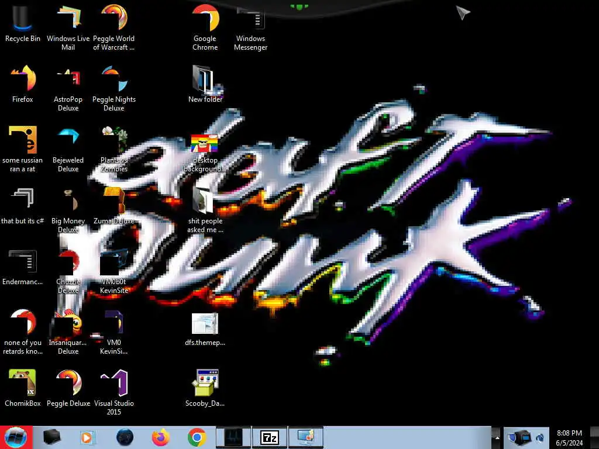Screen dimensions: 599x449
Task: Launch Google Chrome from the taskbar
Action: (x=197, y=437)
